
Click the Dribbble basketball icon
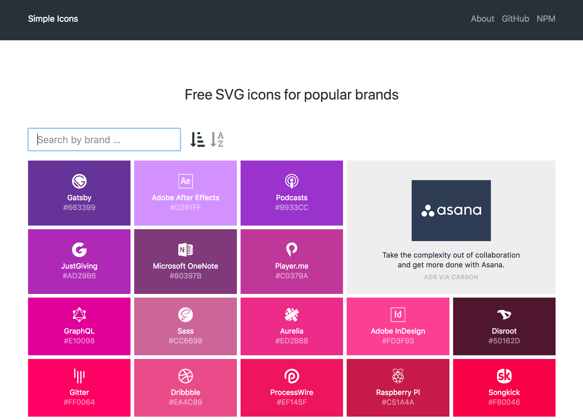coord(185,376)
